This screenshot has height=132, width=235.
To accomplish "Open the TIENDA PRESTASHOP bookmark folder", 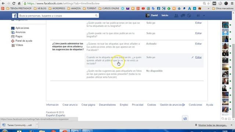I will pyautogui.click(x=19, y=8).
